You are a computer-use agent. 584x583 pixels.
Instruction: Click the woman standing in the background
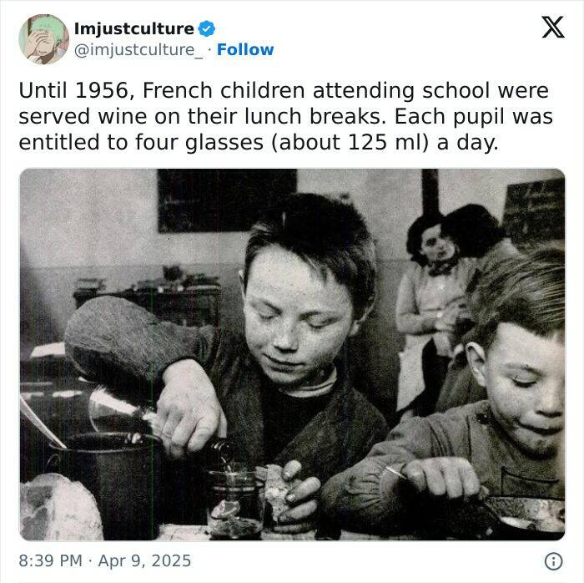coord(434,309)
